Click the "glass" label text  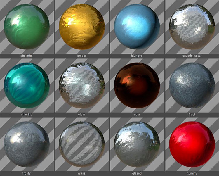tap(81, 173)
